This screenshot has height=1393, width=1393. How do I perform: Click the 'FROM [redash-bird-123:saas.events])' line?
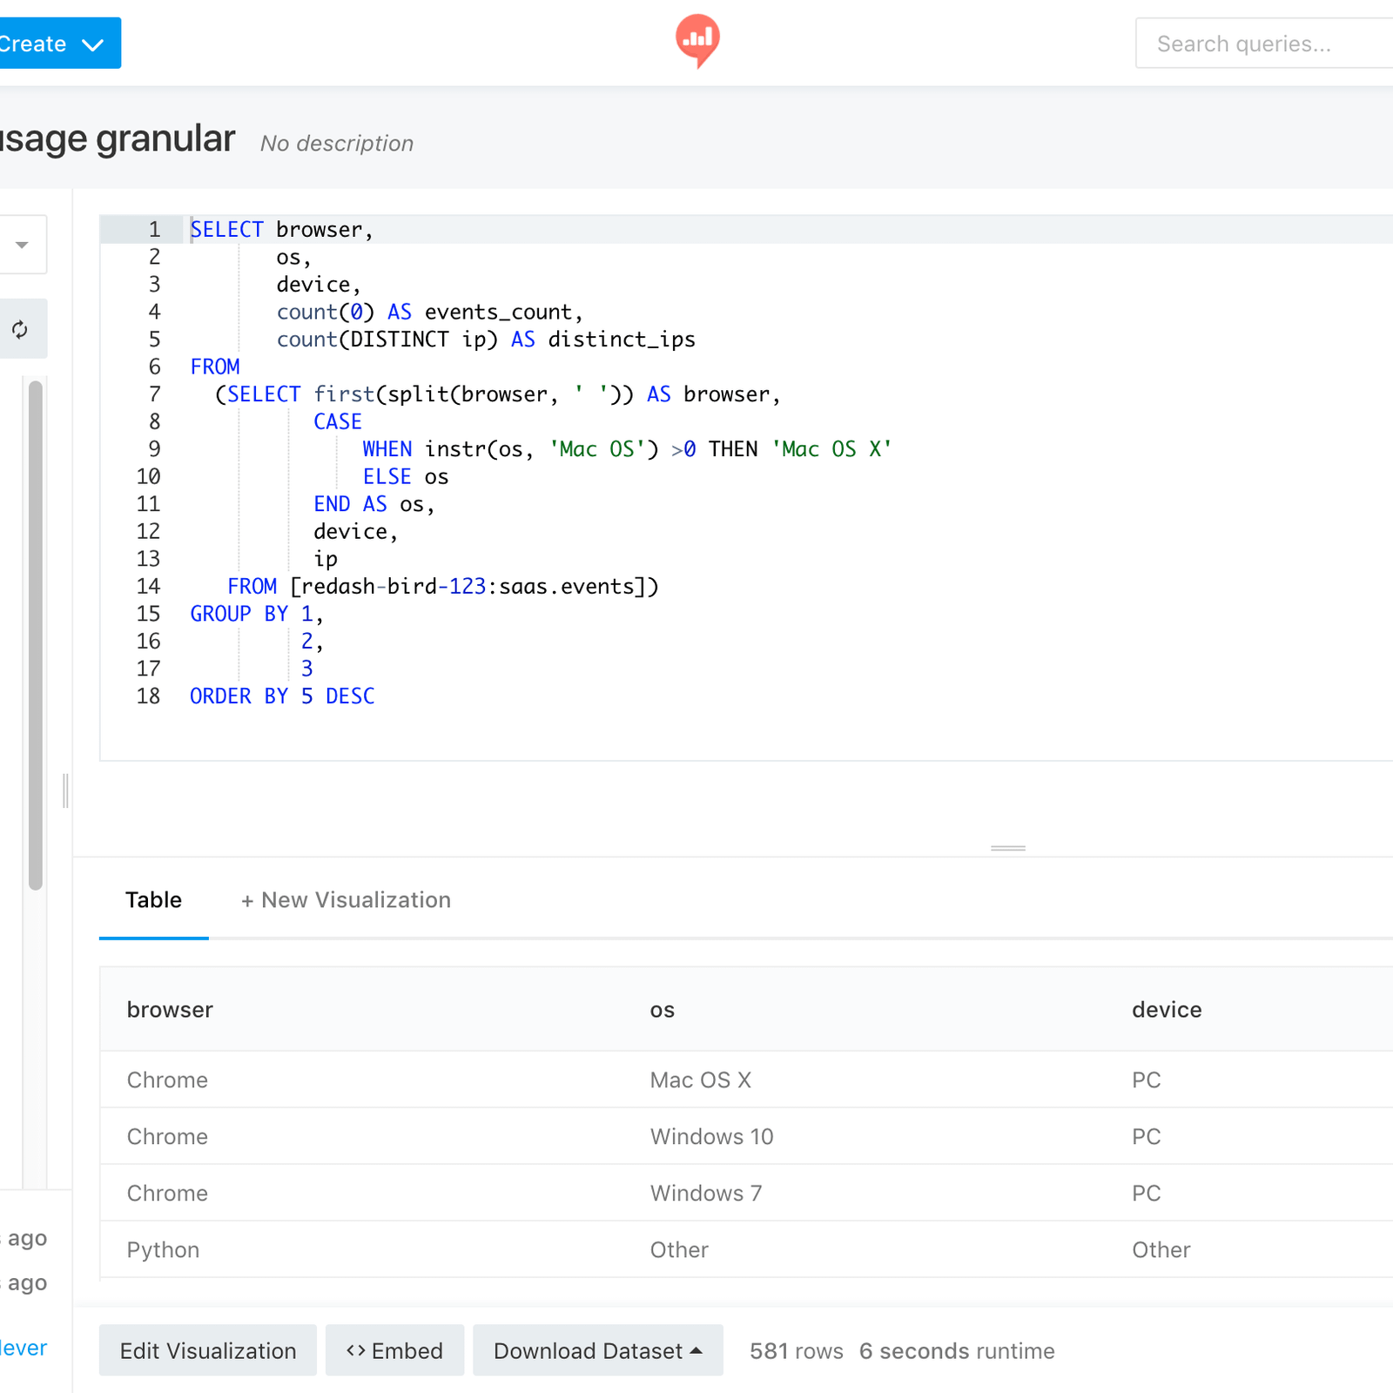tap(442, 586)
